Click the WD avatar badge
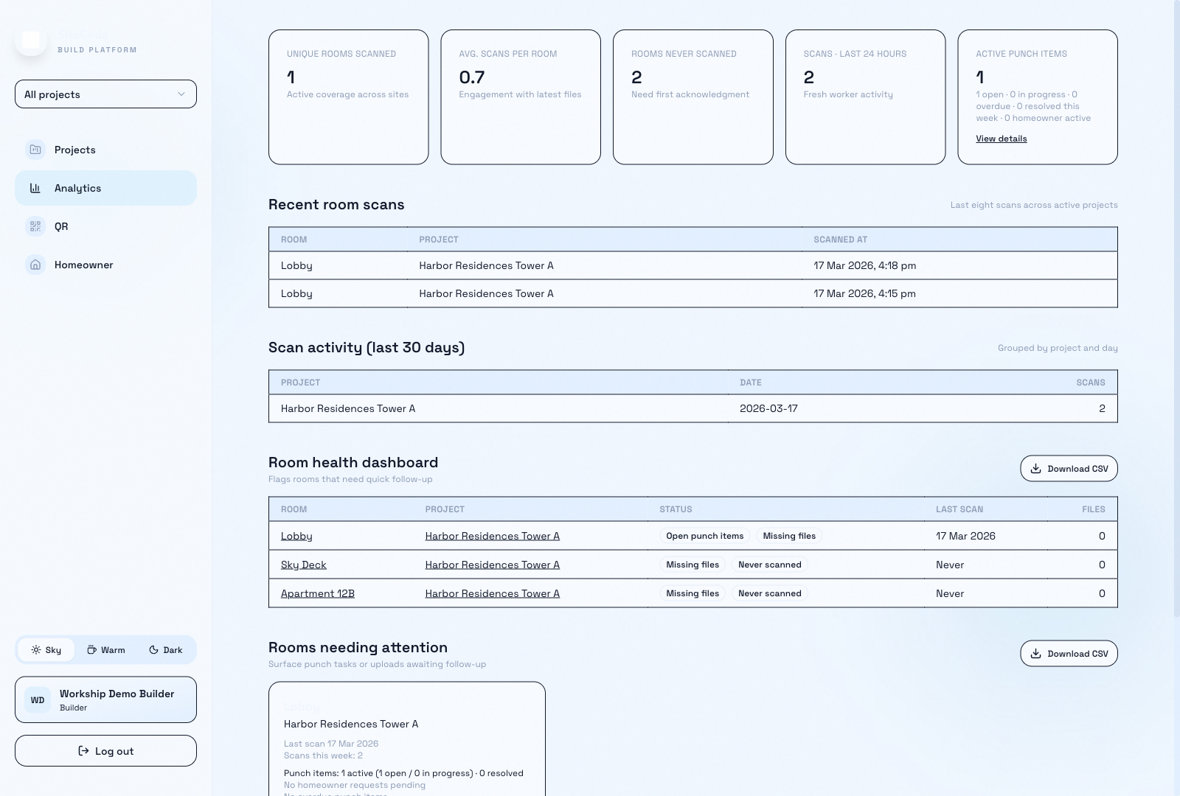 pos(38,700)
